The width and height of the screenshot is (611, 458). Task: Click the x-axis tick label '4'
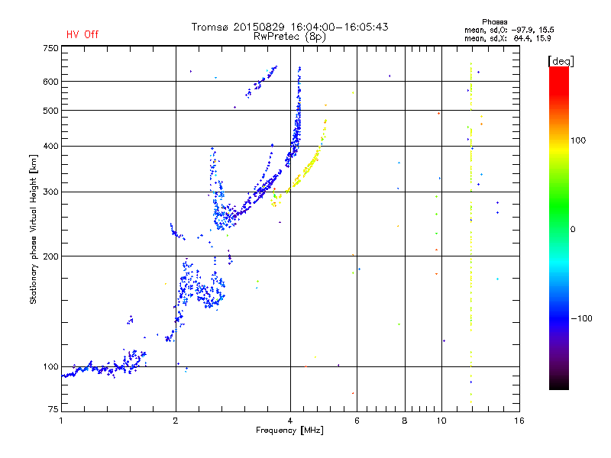(290, 421)
